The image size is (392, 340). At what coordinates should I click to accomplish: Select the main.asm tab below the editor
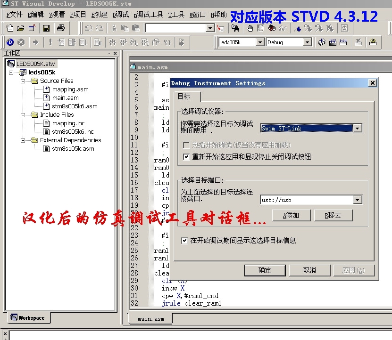[151, 319]
